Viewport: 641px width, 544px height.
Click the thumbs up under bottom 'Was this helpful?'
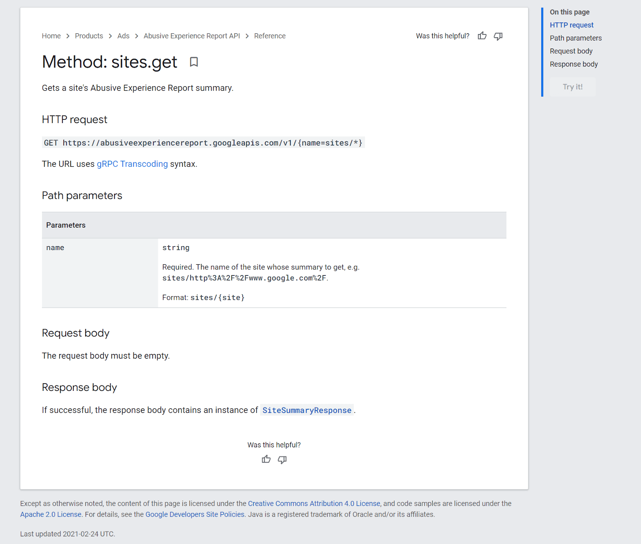(266, 459)
